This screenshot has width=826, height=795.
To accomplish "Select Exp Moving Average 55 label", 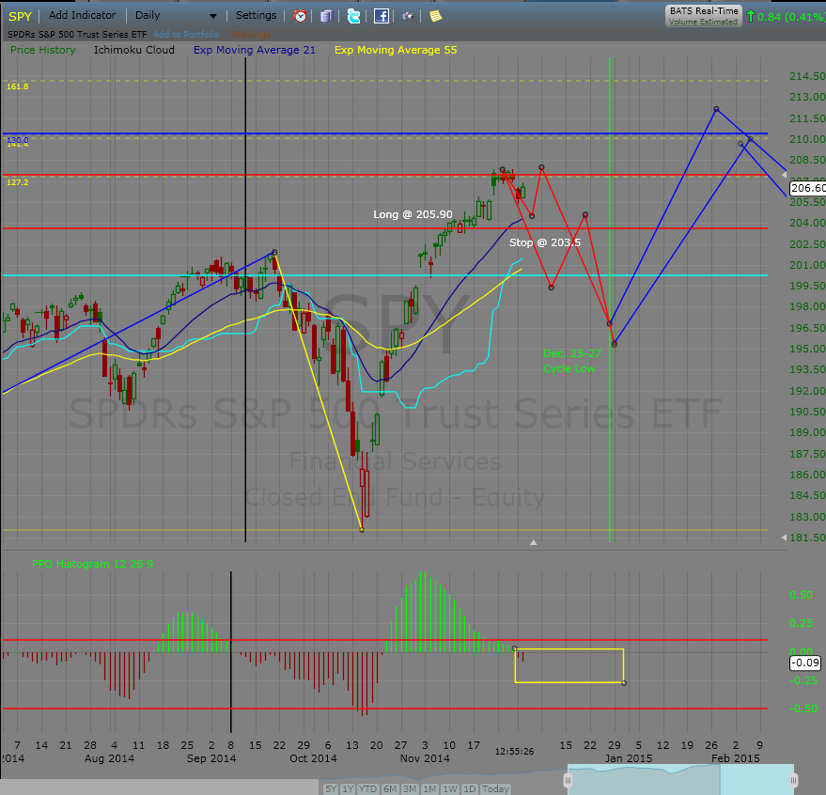I will (x=396, y=50).
